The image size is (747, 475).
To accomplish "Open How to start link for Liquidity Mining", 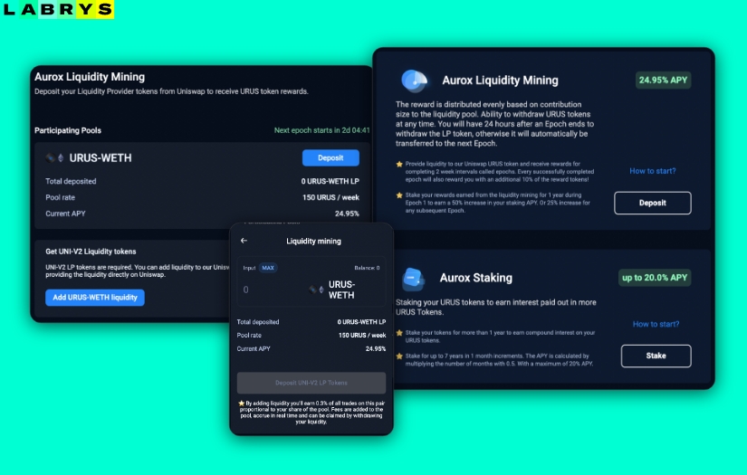I will (652, 171).
